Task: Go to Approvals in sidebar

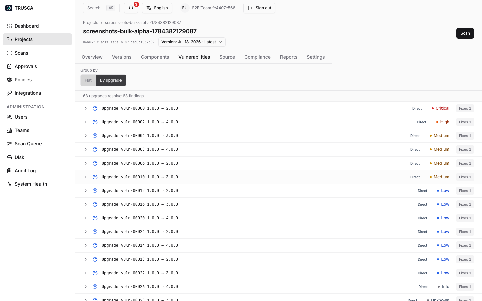Action: [x=37, y=66]
